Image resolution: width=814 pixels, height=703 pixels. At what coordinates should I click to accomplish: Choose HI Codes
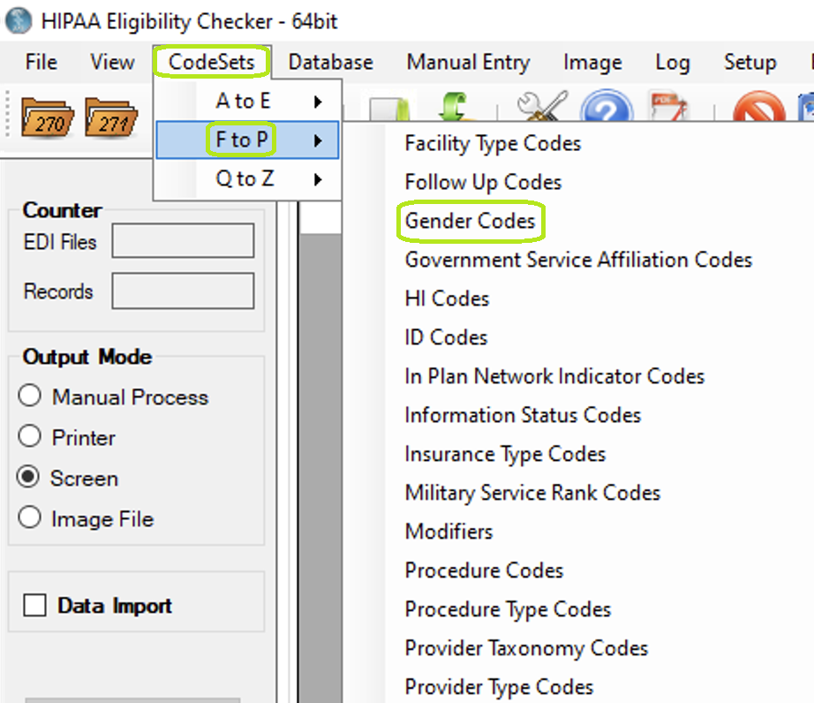coord(447,299)
